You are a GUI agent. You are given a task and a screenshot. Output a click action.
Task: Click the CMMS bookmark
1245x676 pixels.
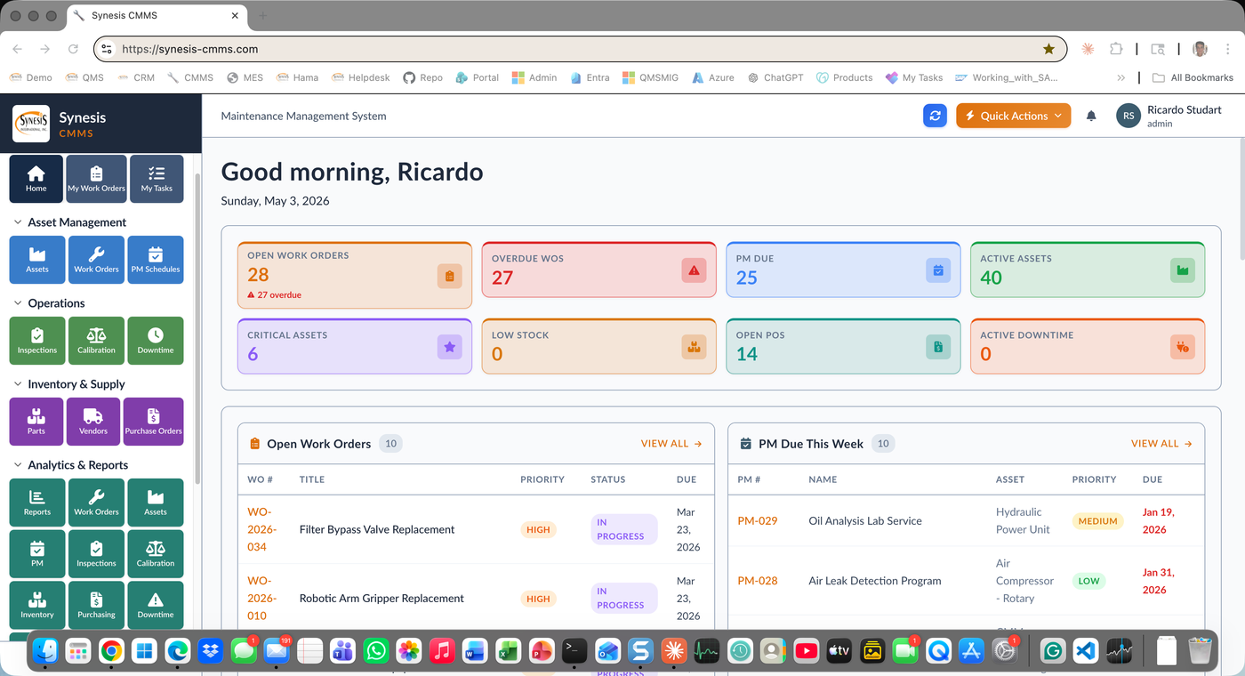point(190,77)
